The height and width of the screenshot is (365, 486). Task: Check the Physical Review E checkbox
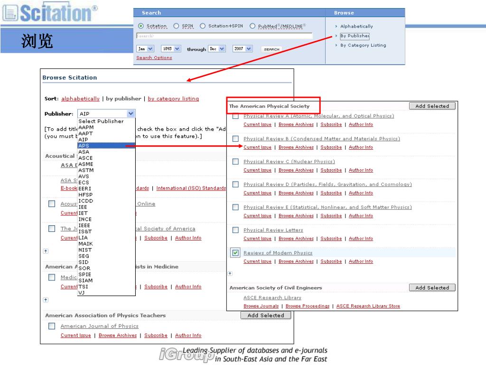pyautogui.click(x=235, y=207)
